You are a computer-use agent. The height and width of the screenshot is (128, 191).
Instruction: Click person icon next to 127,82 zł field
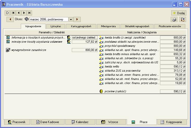(x=69, y=42)
